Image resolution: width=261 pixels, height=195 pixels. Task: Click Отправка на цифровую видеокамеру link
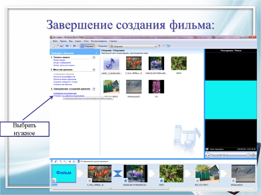[x=69, y=96]
